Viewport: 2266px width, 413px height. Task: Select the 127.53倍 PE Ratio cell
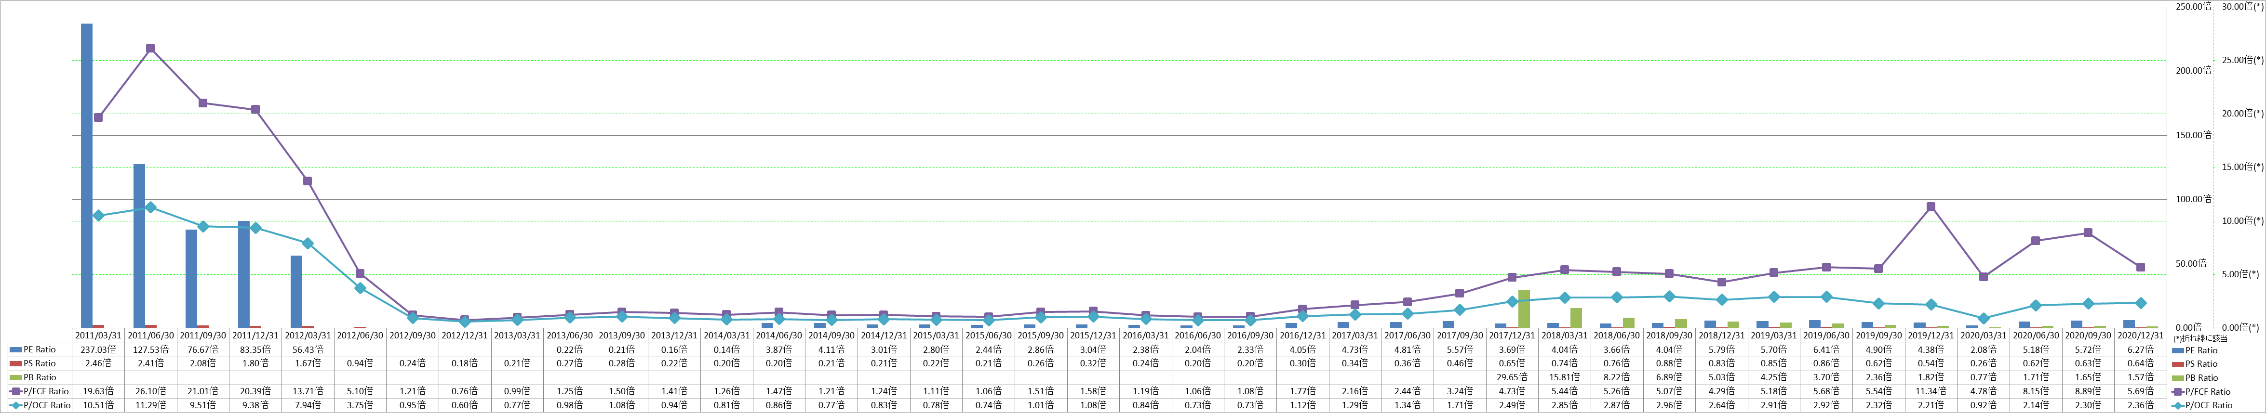[x=150, y=350]
